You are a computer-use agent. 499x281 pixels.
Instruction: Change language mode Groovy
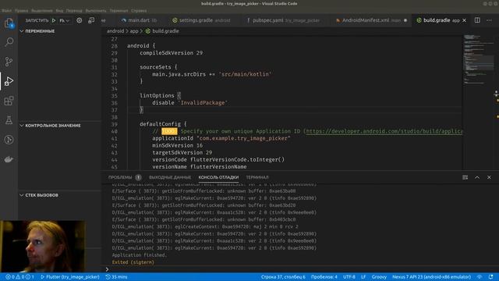(379, 277)
